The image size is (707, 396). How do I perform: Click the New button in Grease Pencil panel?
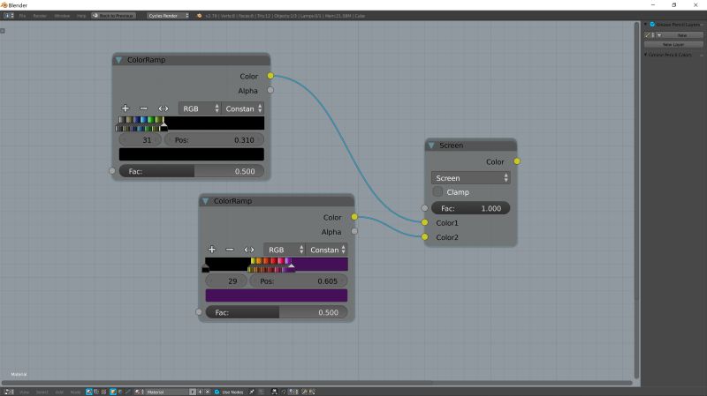(x=681, y=35)
